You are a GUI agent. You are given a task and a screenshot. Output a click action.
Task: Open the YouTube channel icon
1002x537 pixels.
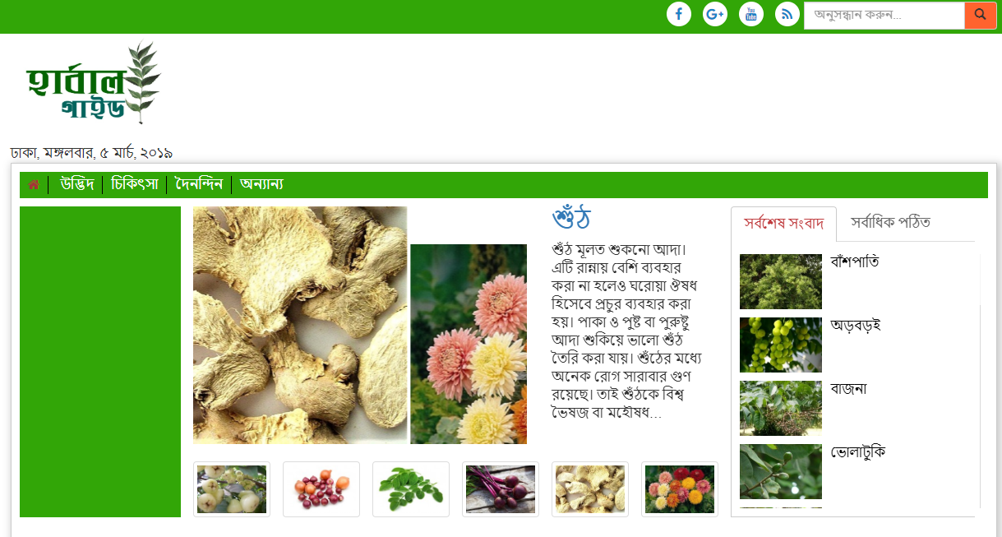pyautogui.click(x=751, y=13)
